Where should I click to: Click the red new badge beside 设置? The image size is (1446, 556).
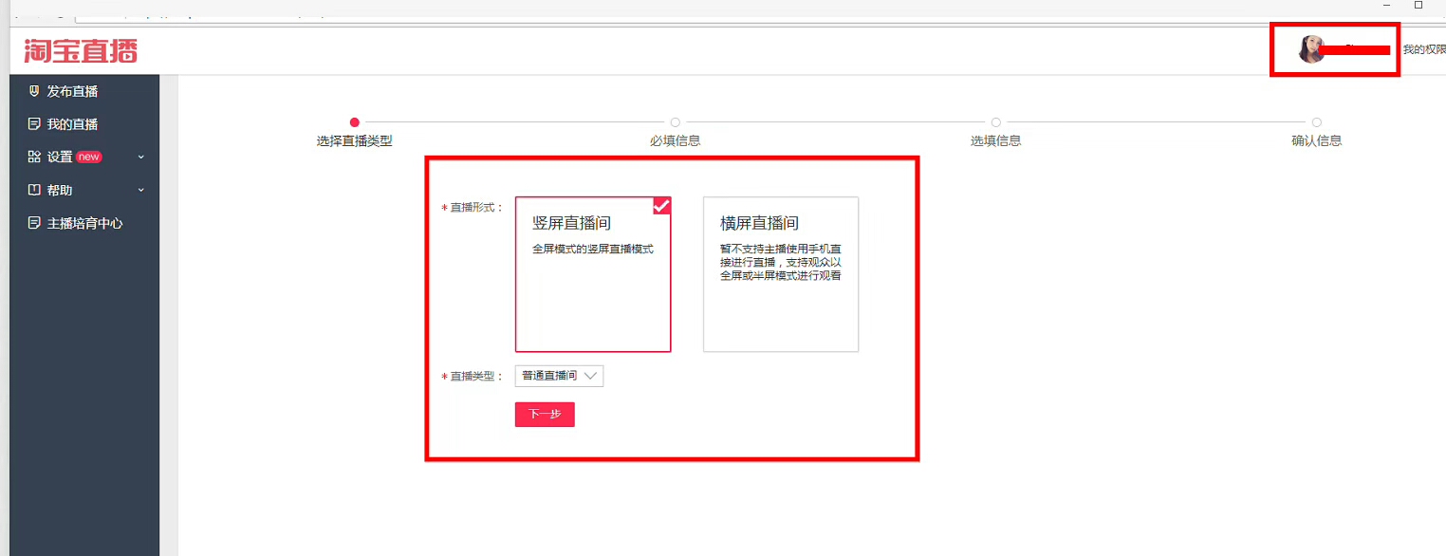click(89, 157)
